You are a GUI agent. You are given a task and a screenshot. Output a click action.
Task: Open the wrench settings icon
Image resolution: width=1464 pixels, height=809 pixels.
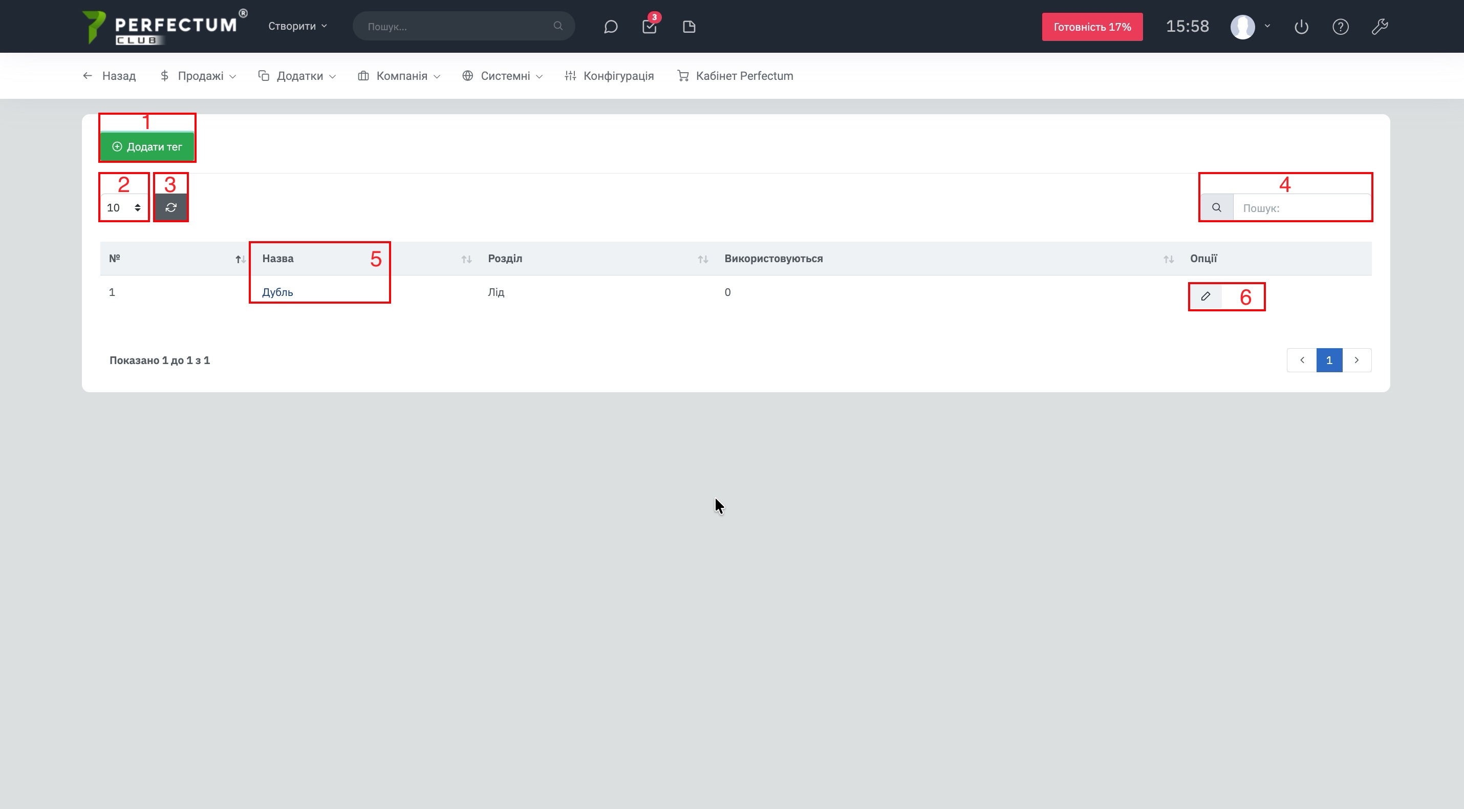[1380, 27]
